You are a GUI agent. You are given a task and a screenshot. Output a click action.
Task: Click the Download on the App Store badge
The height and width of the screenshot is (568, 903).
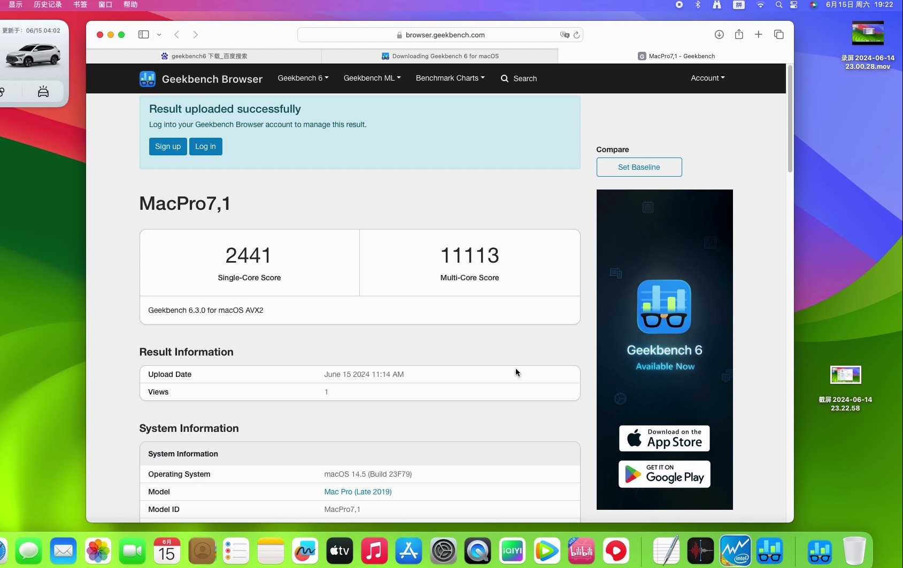(x=665, y=438)
